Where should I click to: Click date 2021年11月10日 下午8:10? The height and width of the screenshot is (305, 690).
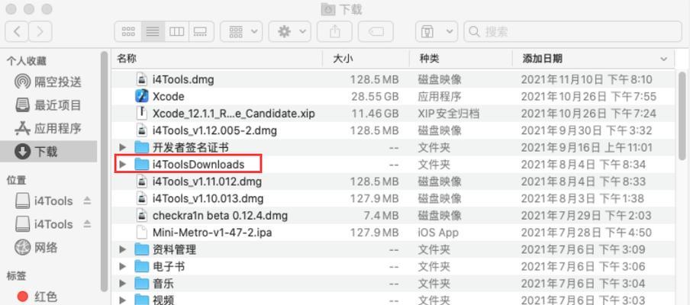(586, 79)
